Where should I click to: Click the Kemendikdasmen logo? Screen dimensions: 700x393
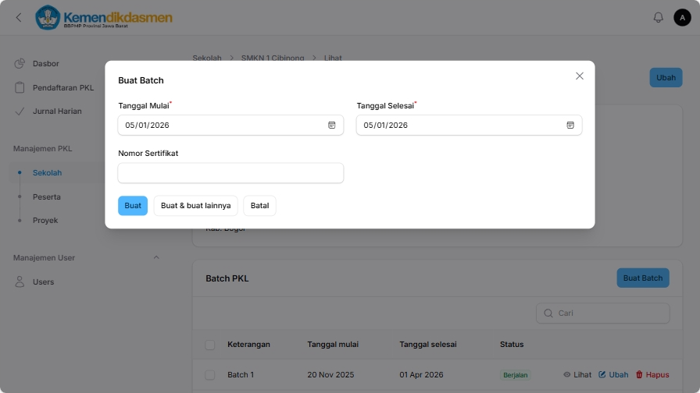point(104,17)
